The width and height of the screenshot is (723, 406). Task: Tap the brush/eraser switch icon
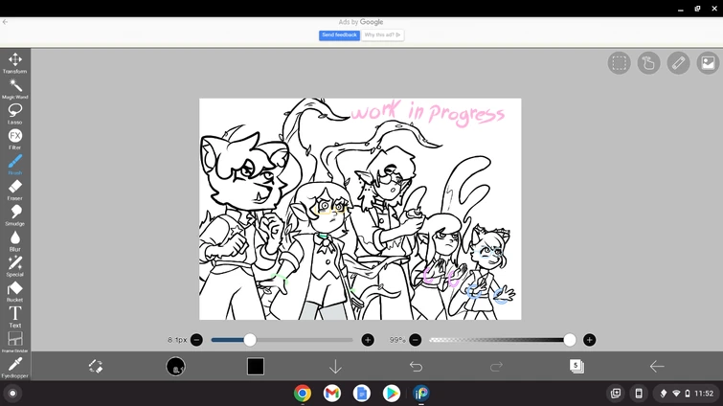pos(96,367)
